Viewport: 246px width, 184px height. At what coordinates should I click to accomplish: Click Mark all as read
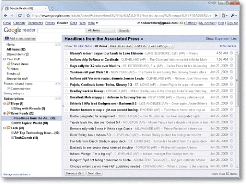(120, 46)
